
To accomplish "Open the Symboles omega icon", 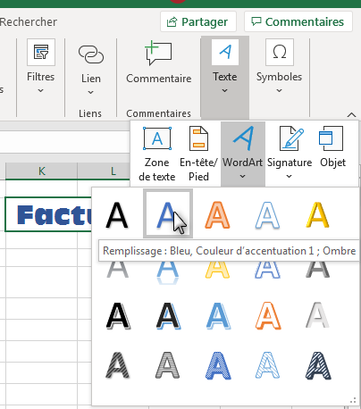I will coord(280,53).
